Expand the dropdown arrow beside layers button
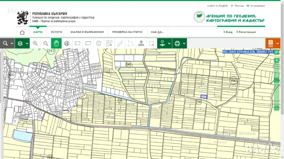 click(x=27, y=44)
